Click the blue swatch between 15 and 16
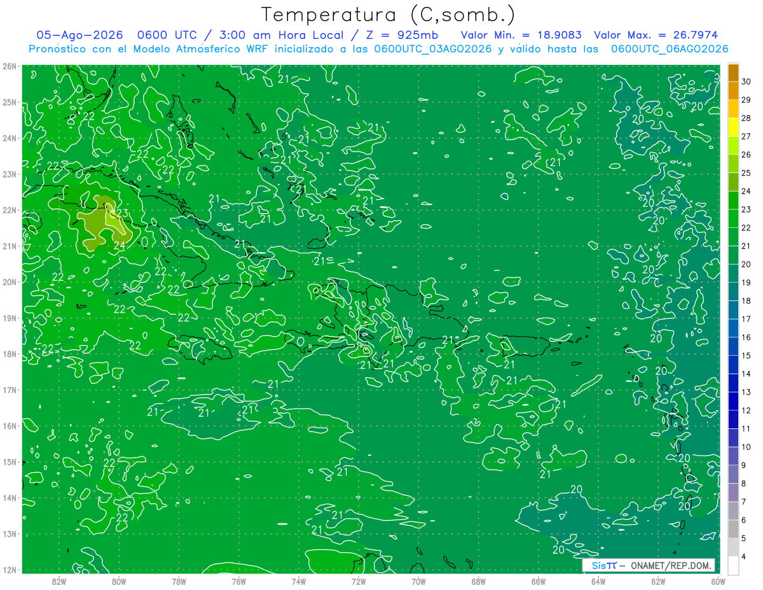This screenshot has height=590, width=763. tap(733, 346)
